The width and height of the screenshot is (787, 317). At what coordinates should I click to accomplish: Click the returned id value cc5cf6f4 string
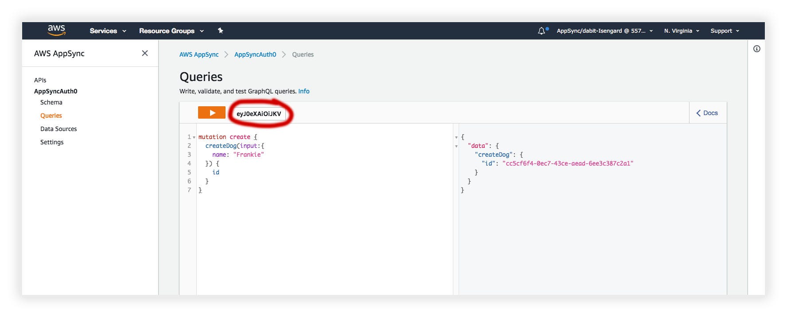point(568,163)
